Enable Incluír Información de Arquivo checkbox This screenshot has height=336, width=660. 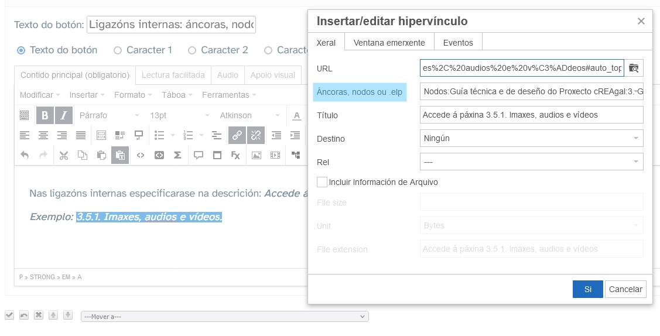[x=322, y=182]
